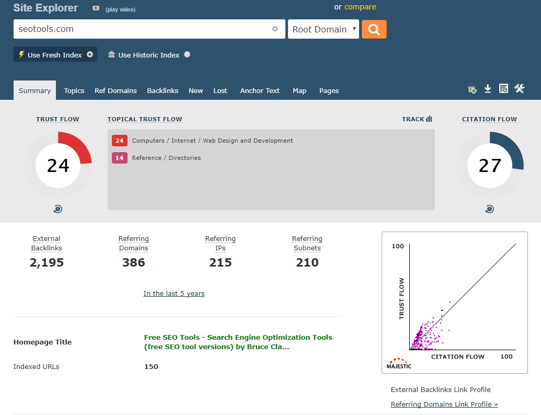Click Citation Flow history clock icon
Viewport: 541px width, 415px height.
[x=489, y=209]
